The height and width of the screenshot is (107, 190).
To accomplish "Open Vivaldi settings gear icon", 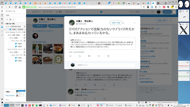I will [x=2, y=99].
